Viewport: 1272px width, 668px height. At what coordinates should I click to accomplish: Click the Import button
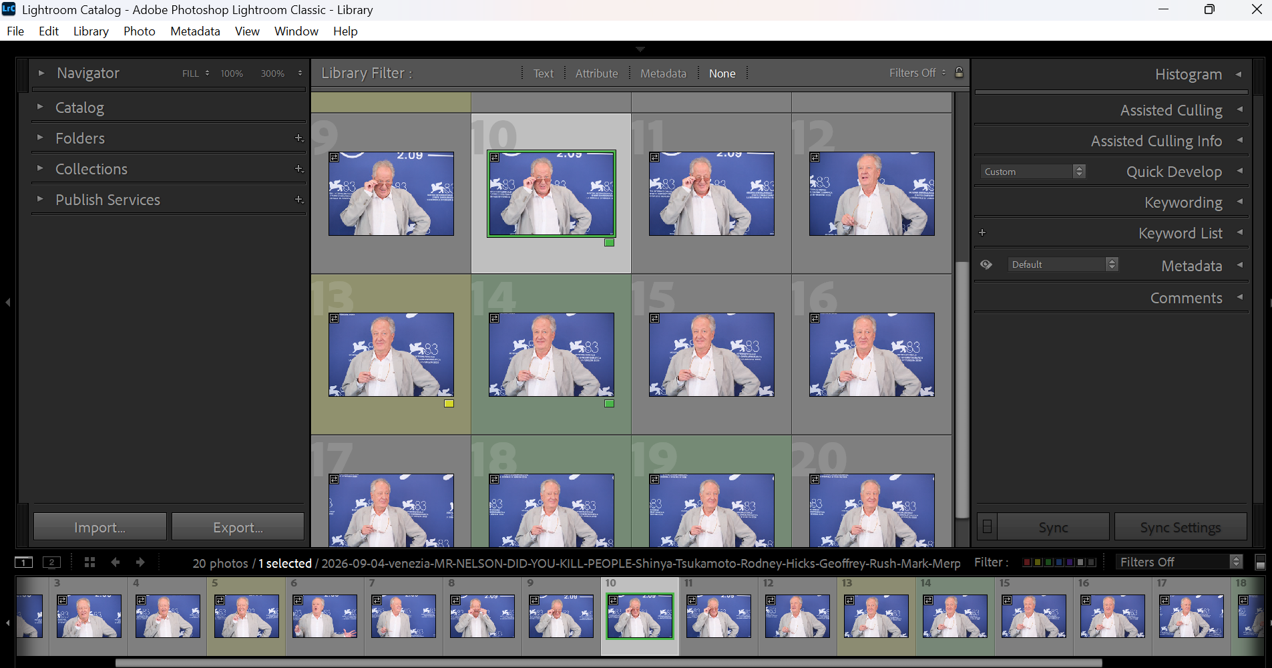(100, 527)
